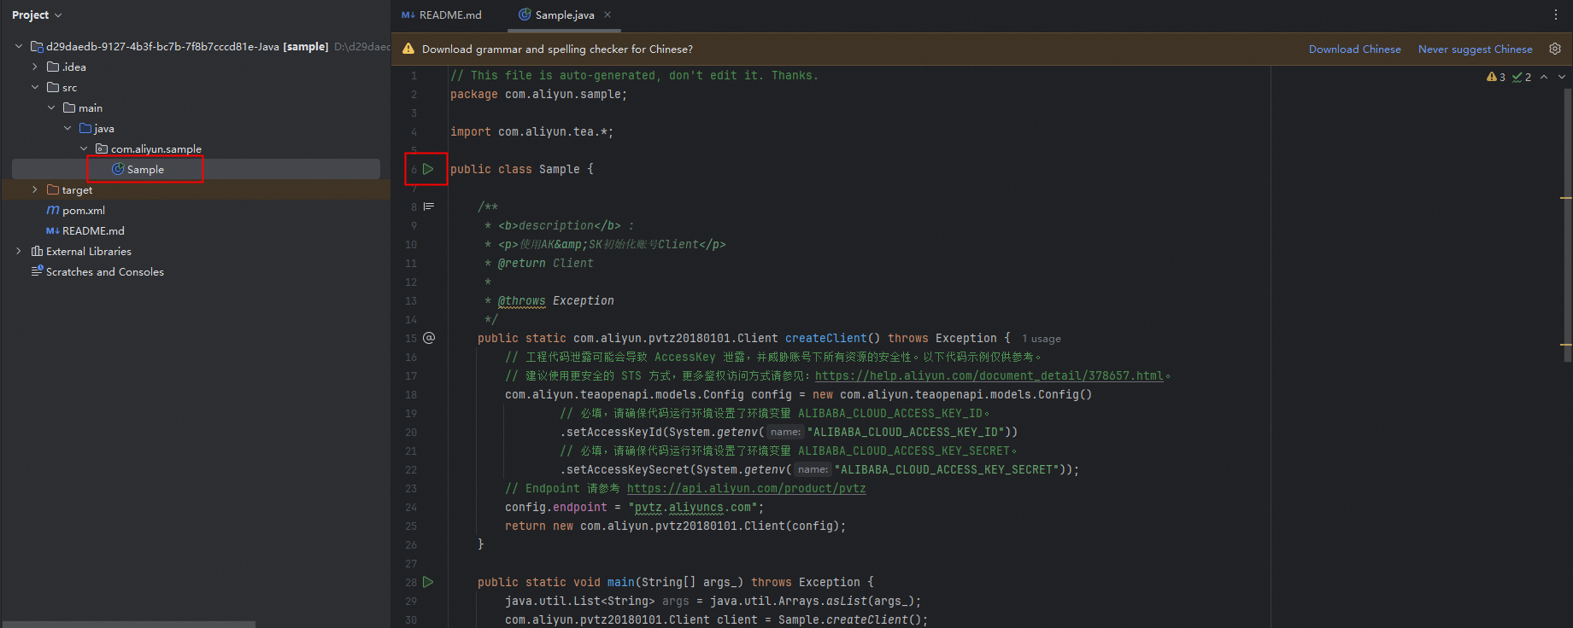The image size is (1573, 628).
Task: Click the pom.xml Maven icon
Action: click(53, 210)
